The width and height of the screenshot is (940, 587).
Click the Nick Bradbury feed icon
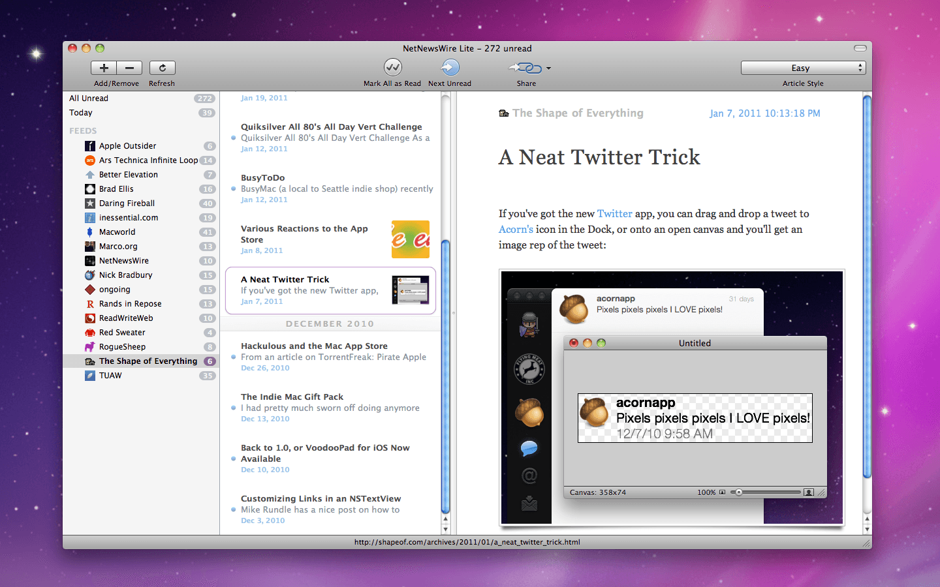[x=90, y=275]
